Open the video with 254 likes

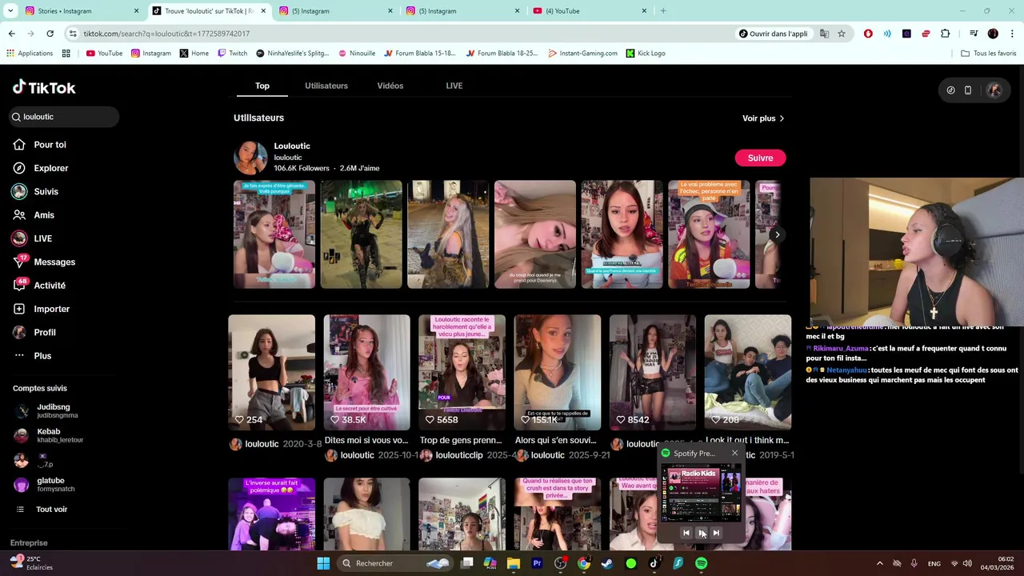pos(271,372)
